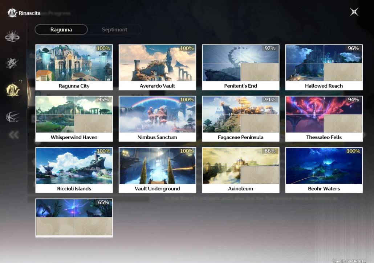This screenshot has height=263, width=374.
Task: Switch to the Septimont tab
Action: coord(114,29)
